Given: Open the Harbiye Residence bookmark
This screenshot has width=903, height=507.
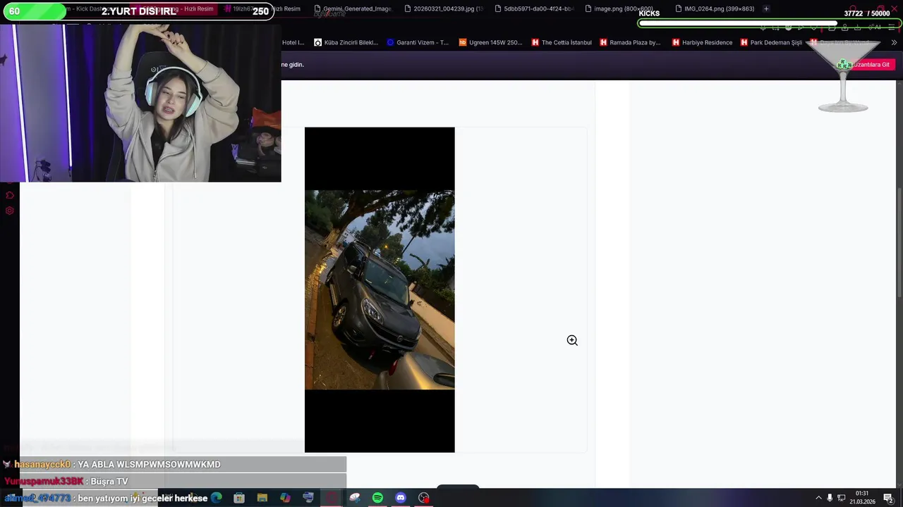Looking at the screenshot, I should click(x=702, y=42).
